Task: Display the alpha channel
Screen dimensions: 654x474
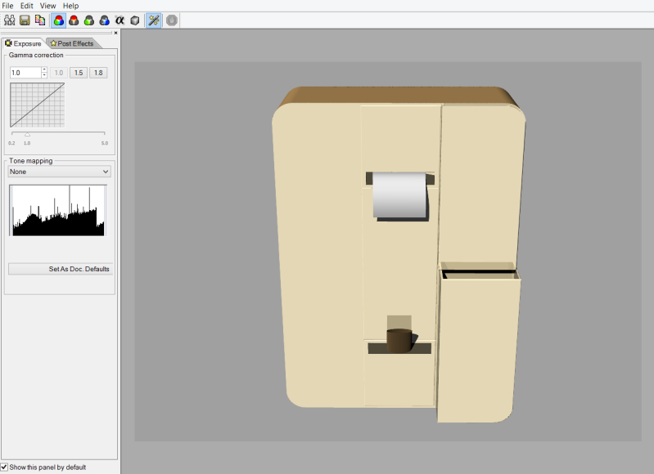Action: click(x=120, y=20)
